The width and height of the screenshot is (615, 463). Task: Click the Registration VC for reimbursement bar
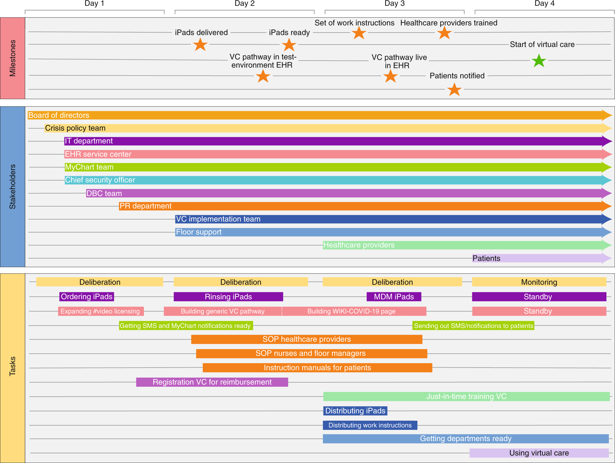(212, 382)
